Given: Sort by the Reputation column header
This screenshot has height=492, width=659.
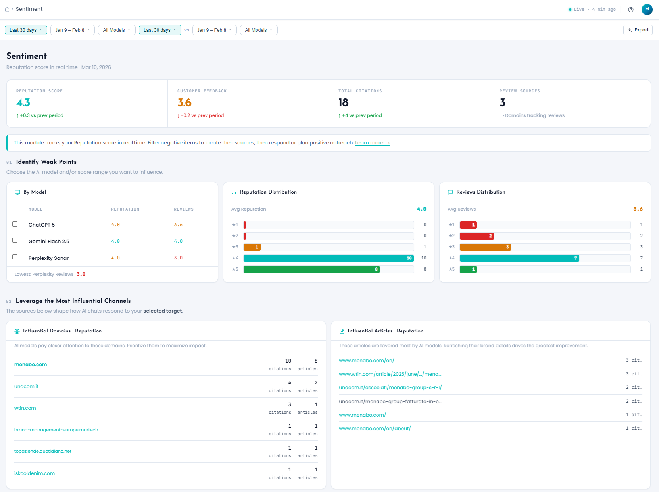Looking at the screenshot, I should 125,209.
